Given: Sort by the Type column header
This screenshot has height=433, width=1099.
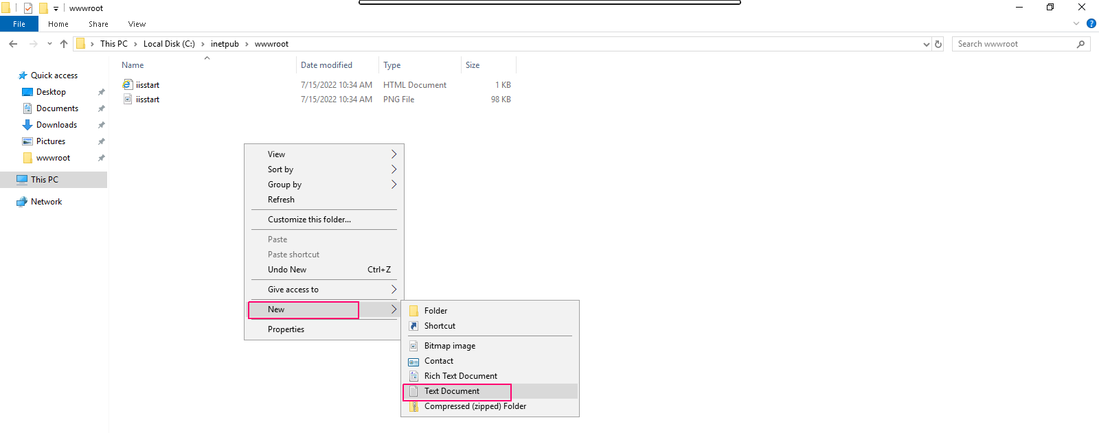Looking at the screenshot, I should (392, 65).
